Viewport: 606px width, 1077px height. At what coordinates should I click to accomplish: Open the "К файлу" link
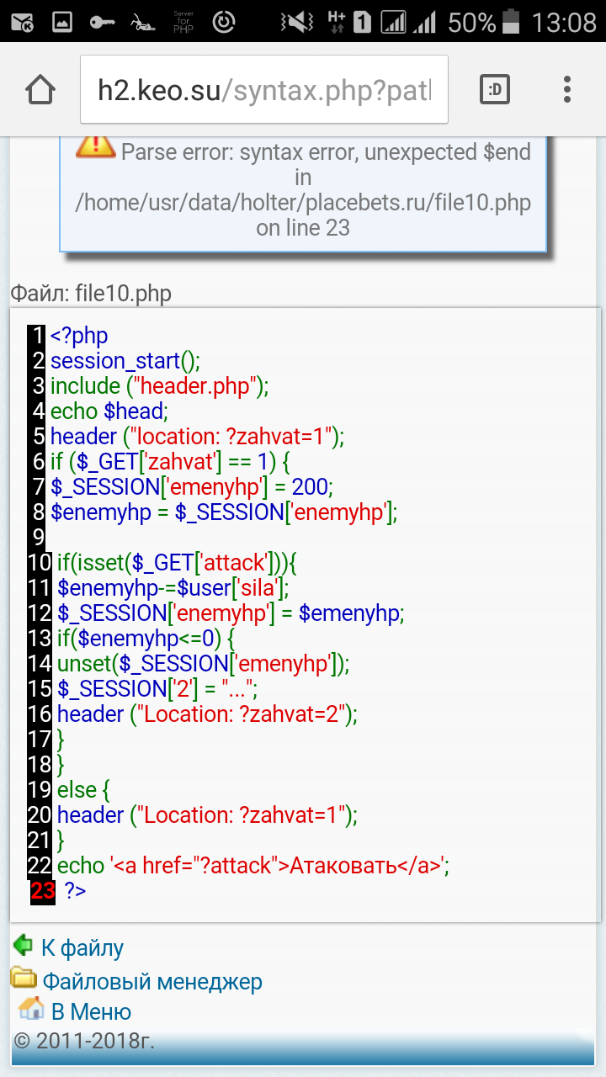click(x=82, y=948)
